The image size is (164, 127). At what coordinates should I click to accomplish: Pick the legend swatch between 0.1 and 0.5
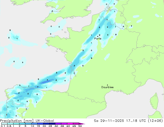click(4, 124)
